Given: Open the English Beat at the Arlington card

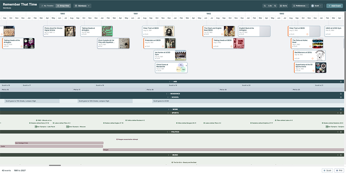Looking at the screenshot, I should pos(254,31).
